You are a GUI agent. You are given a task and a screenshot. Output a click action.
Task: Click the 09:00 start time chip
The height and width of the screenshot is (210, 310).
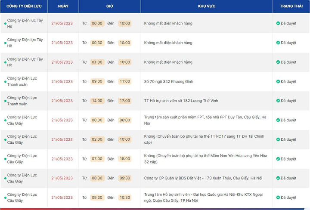pos(97,81)
